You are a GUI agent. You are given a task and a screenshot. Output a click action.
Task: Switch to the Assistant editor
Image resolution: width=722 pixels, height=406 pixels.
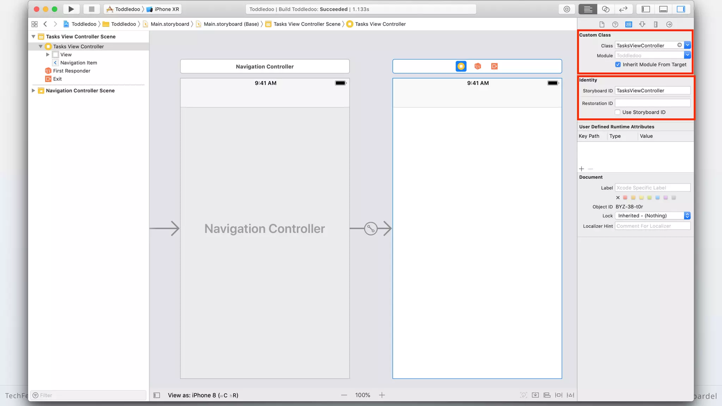click(605, 9)
